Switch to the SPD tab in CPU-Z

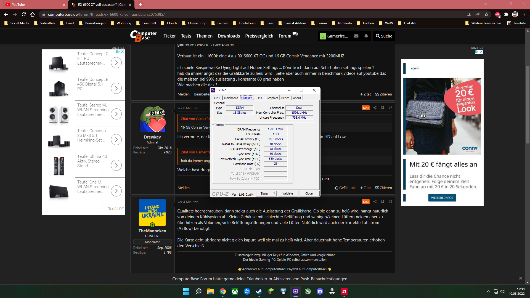(x=259, y=98)
